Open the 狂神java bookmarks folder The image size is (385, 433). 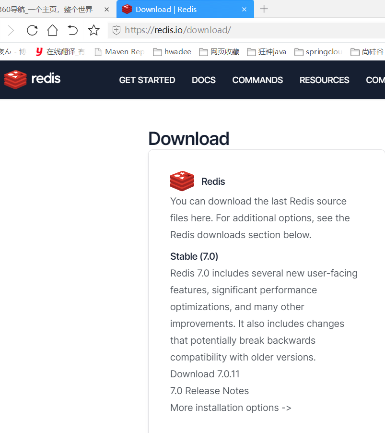267,52
